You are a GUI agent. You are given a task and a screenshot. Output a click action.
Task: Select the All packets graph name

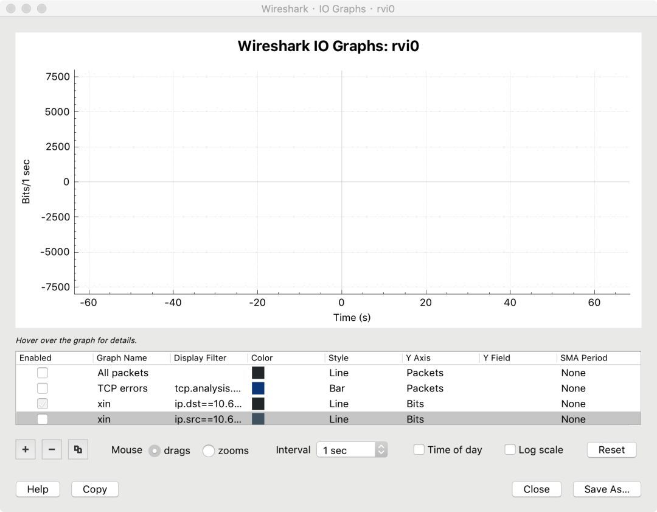tap(123, 373)
